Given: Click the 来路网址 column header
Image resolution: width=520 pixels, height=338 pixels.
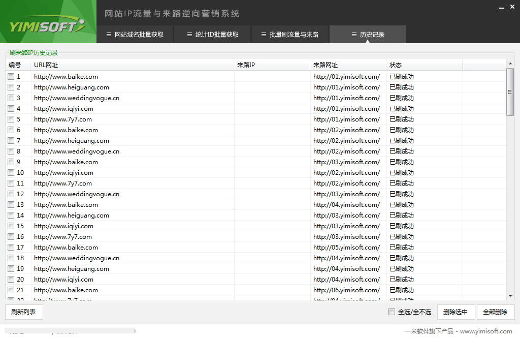Looking at the screenshot, I should 348,65.
